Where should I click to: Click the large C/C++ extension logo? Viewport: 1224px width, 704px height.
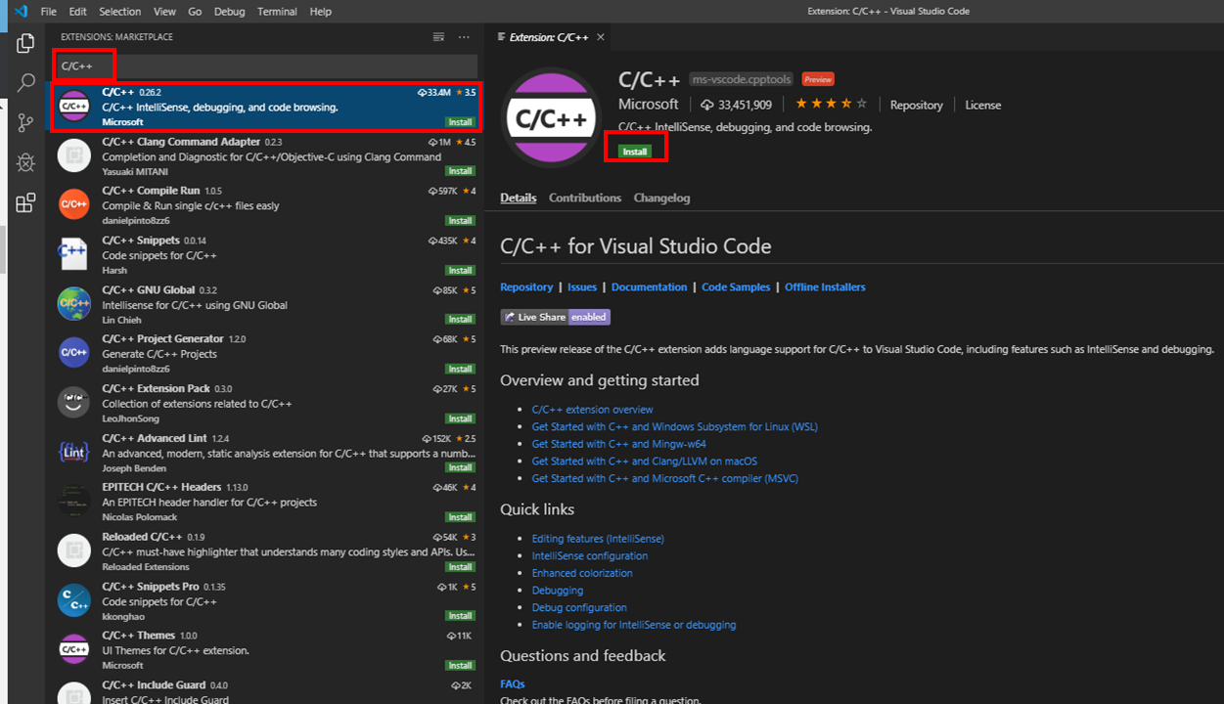[x=552, y=118]
